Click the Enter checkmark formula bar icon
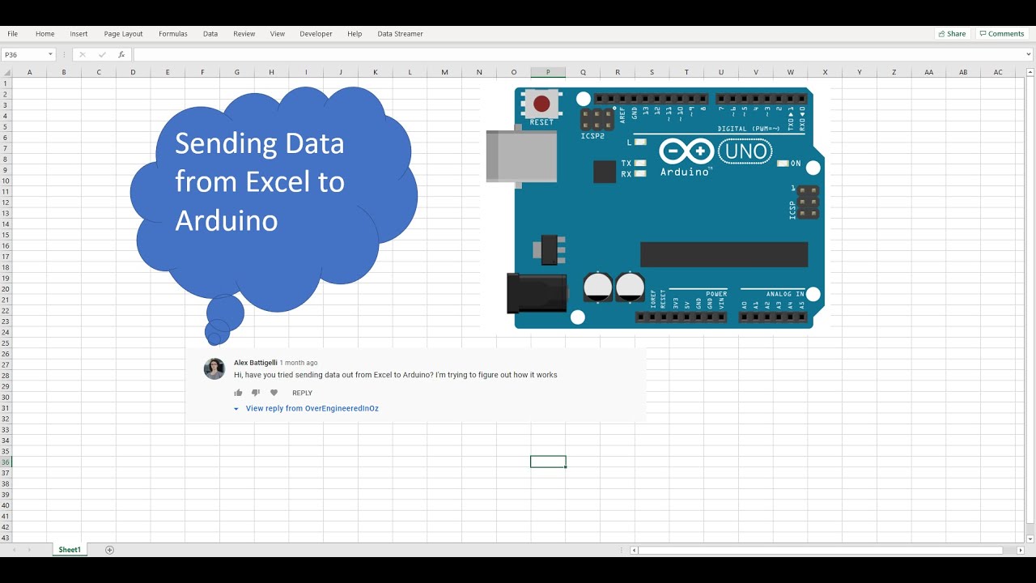 [x=102, y=54]
